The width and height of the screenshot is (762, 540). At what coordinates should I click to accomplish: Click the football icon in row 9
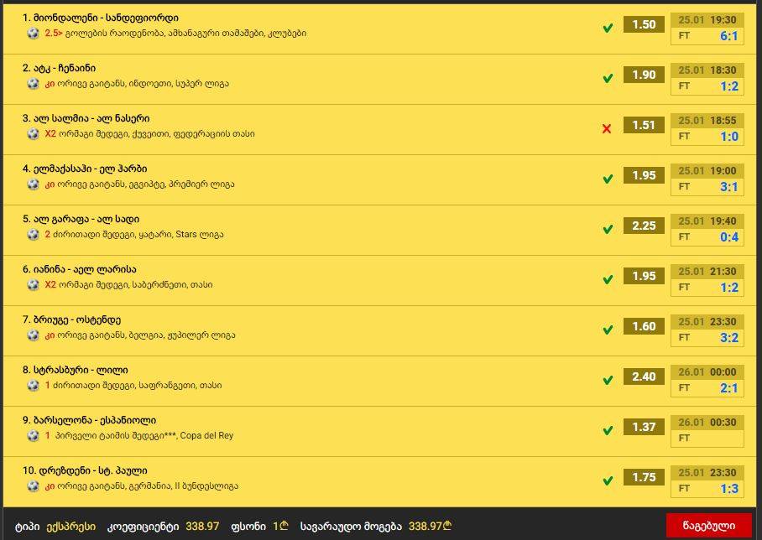(x=33, y=435)
